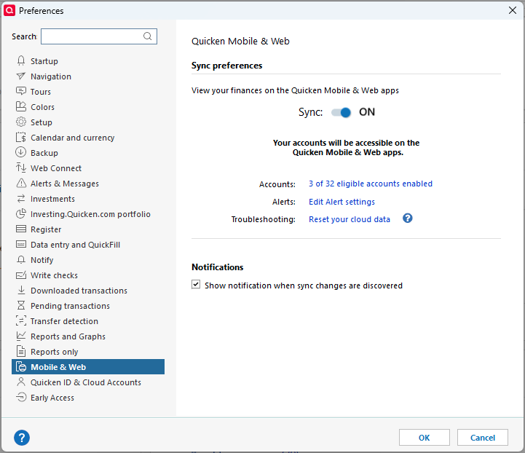Select Data entry and QuickFill
This screenshot has height=453, width=525.
pyautogui.click(x=75, y=245)
